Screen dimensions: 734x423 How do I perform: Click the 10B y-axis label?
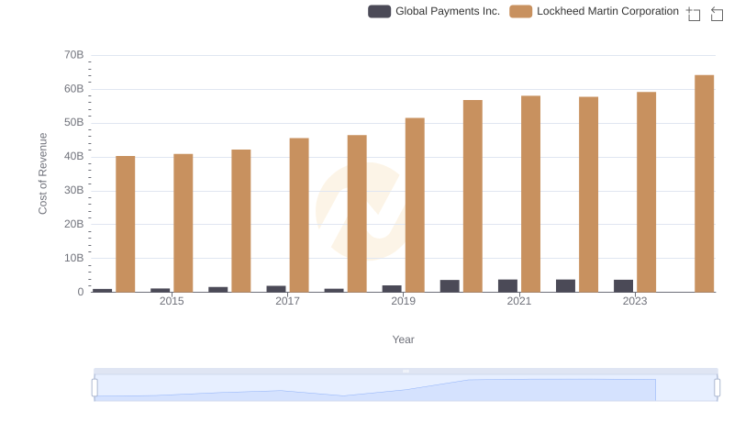(74, 258)
